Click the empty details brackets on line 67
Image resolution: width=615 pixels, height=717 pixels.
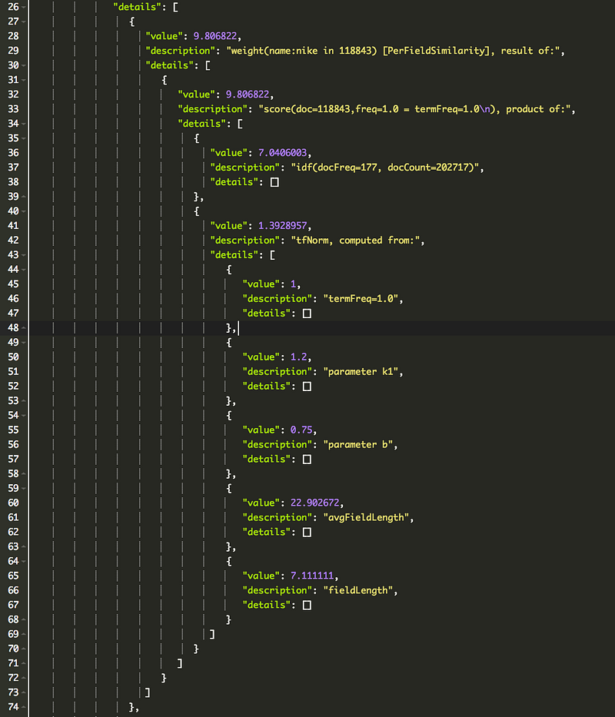pos(307,606)
